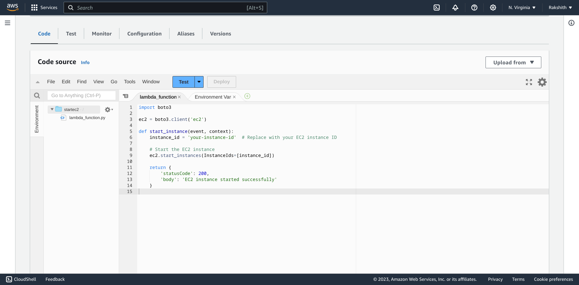Open the Test button dropdown arrow
The image size is (579, 285).
(x=199, y=82)
